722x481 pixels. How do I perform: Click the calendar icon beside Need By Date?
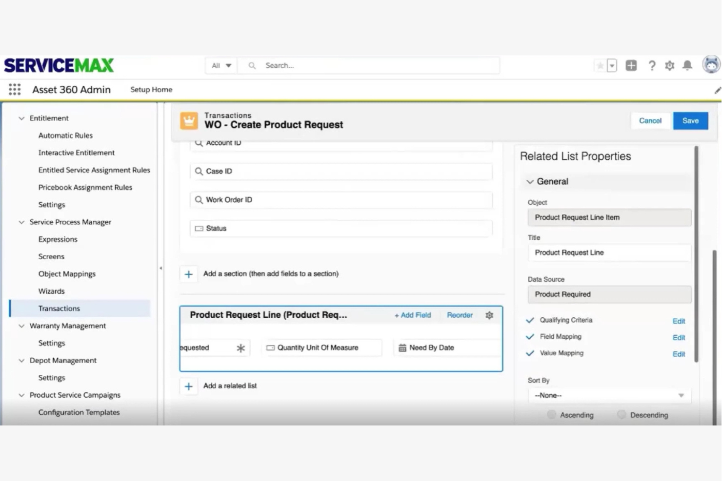click(x=402, y=348)
